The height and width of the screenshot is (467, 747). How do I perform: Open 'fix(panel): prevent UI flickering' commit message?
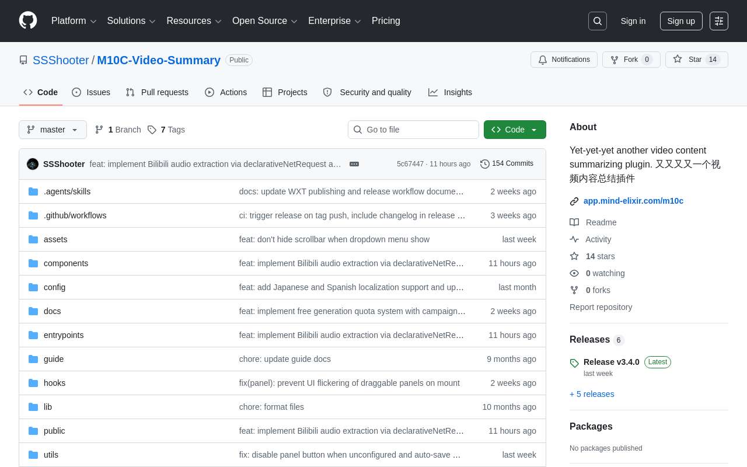[350, 383]
